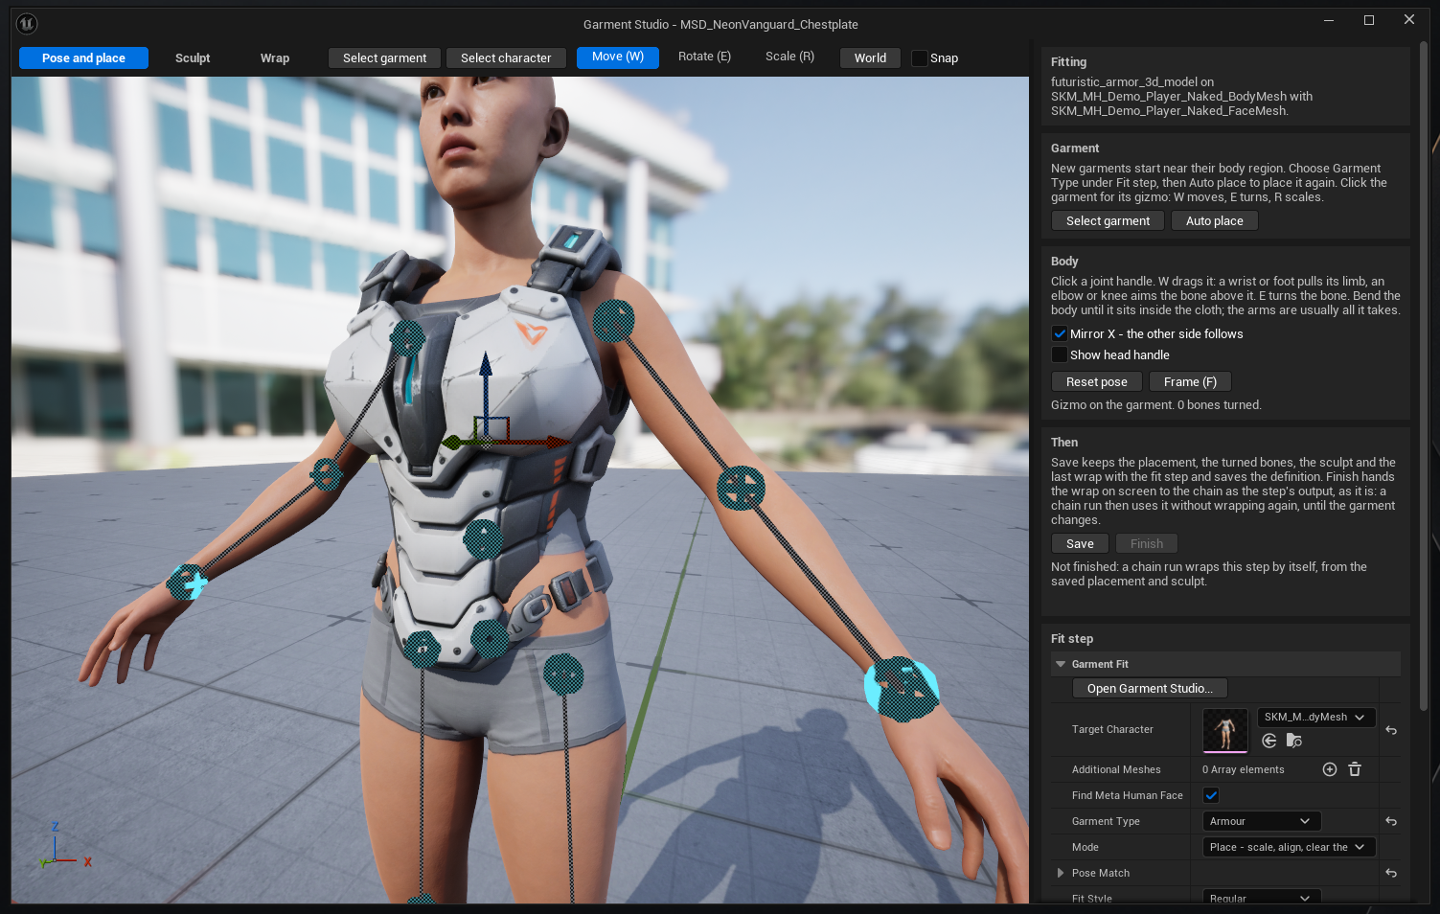Click 'Gizmo on the garment. 0 bones turned.' status
Screen dimensions: 1440x914
click(x=1155, y=405)
